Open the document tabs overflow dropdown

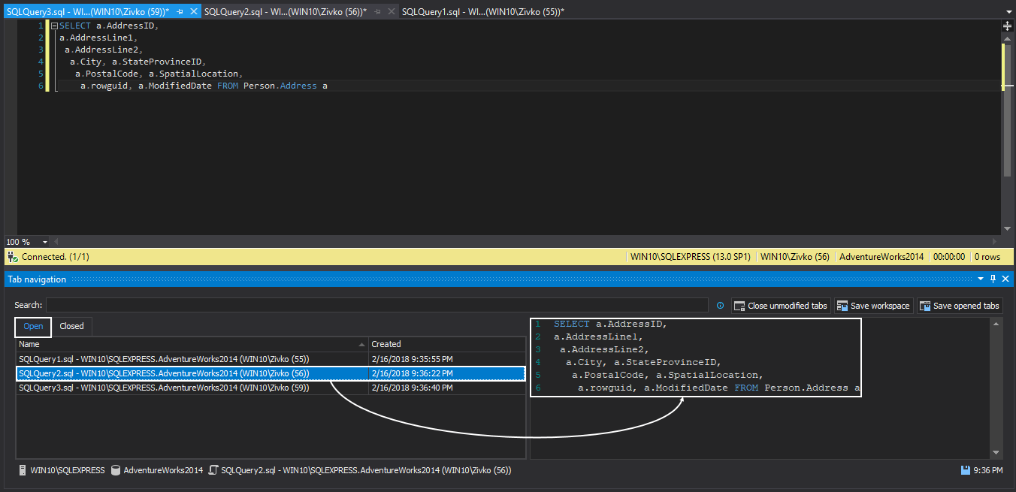[1008, 12]
